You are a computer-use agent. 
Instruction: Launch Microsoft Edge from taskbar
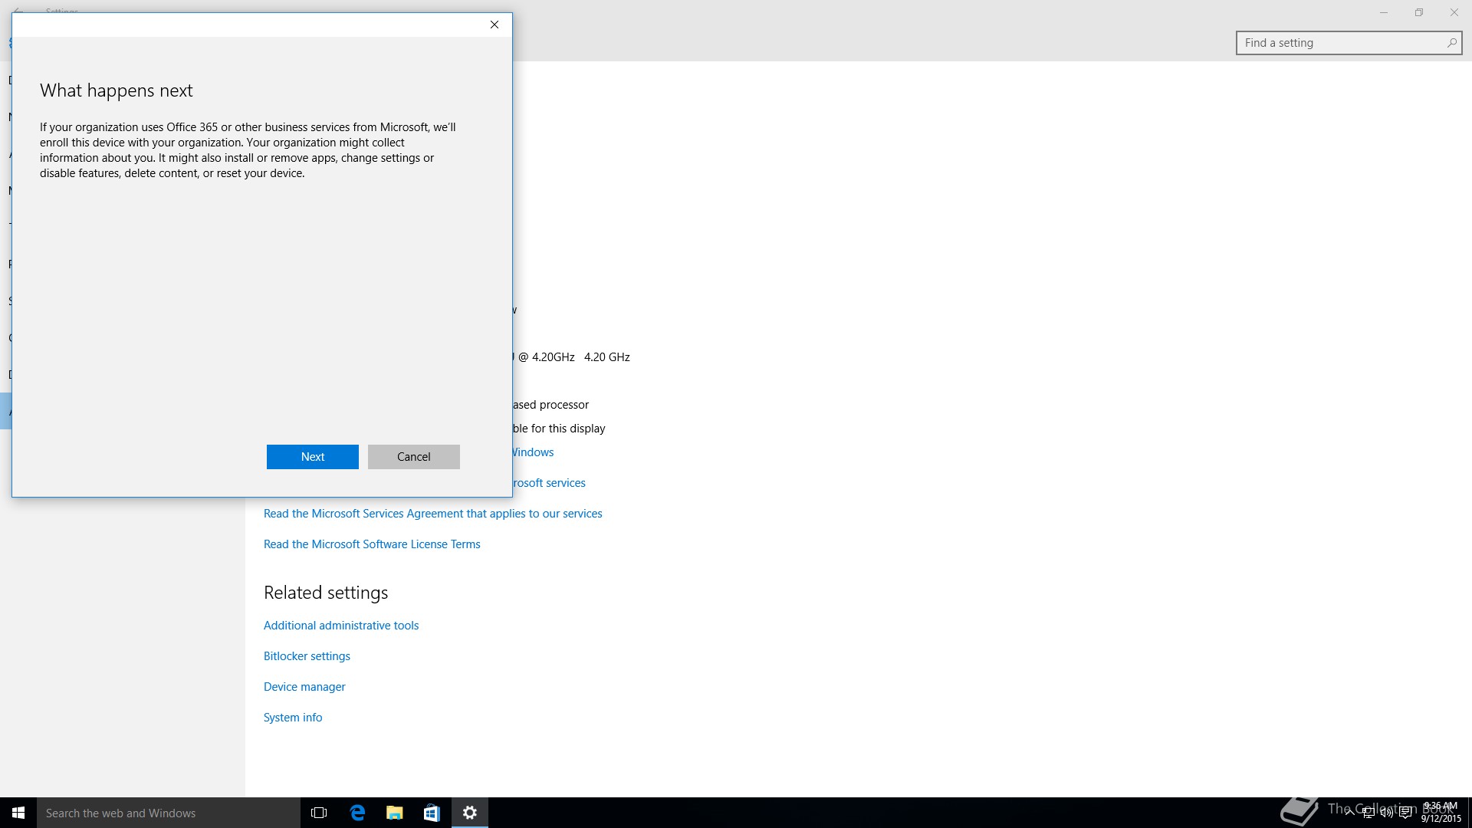point(357,813)
